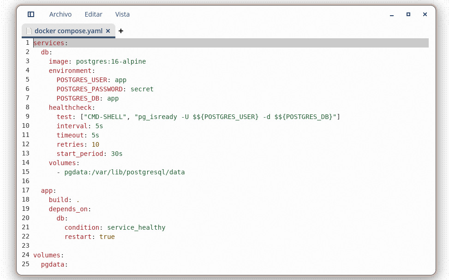Click the pg_isready command string
This screenshot has width=449, height=280.
click(x=235, y=117)
